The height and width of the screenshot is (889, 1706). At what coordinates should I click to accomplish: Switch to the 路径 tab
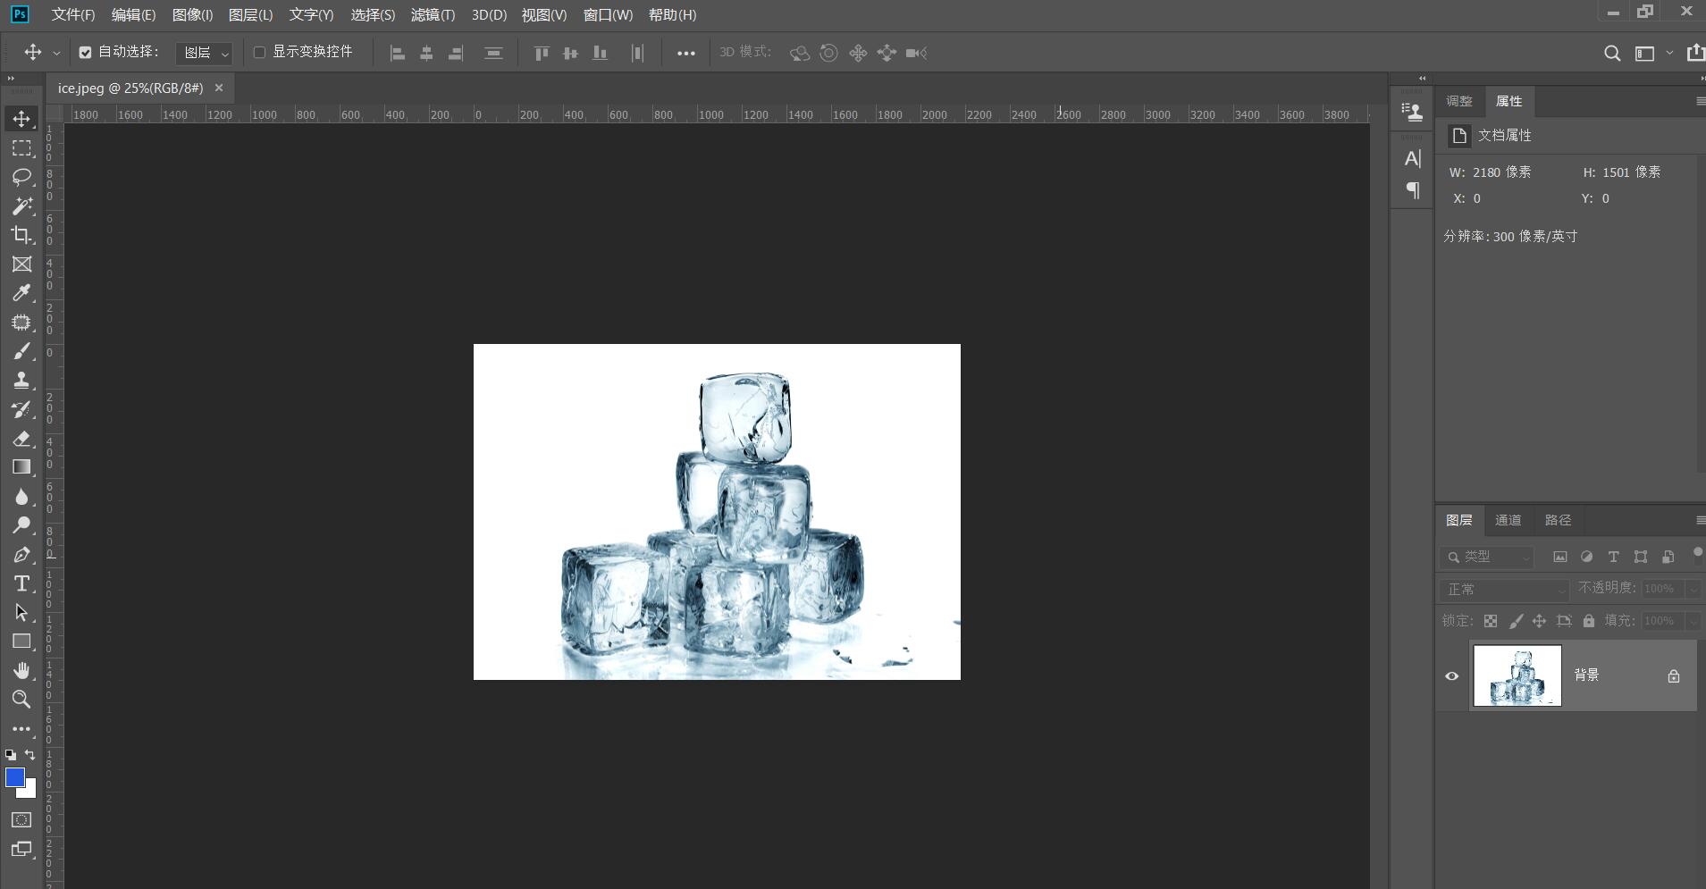[1558, 520]
